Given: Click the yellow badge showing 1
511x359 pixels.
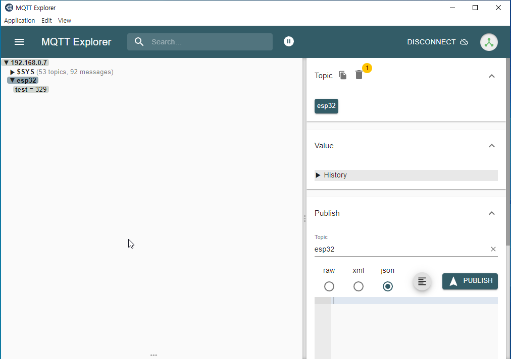Looking at the screenshot, I should [x=367, y=68].
